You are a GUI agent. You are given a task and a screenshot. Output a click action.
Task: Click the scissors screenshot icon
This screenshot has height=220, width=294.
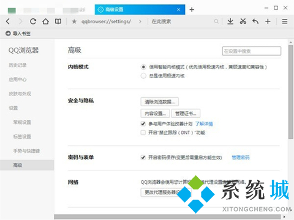pos(243,21)
